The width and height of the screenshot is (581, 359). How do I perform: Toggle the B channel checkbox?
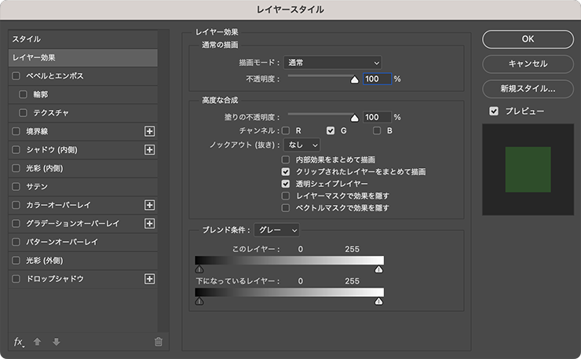pos(377,130)
